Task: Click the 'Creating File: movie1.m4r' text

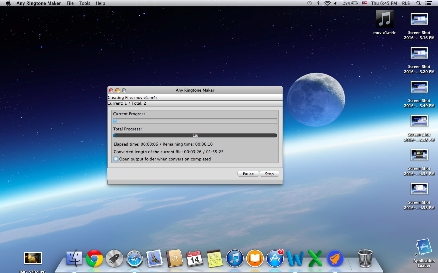Action: [133, 97]
